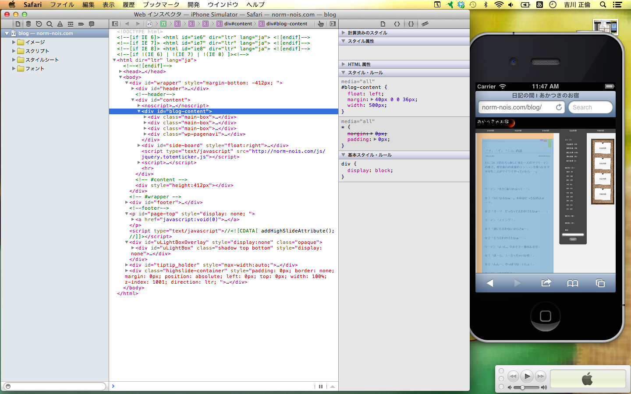
Task: Open the 開発 menu in menu bar
Action: coord(193,4)
